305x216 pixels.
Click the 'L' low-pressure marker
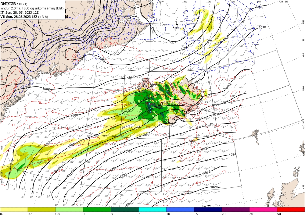[177, 23]
